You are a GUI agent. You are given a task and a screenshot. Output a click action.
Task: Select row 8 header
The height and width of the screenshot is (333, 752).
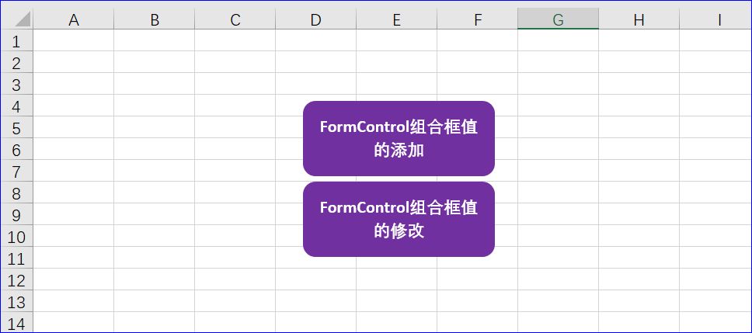16,193
